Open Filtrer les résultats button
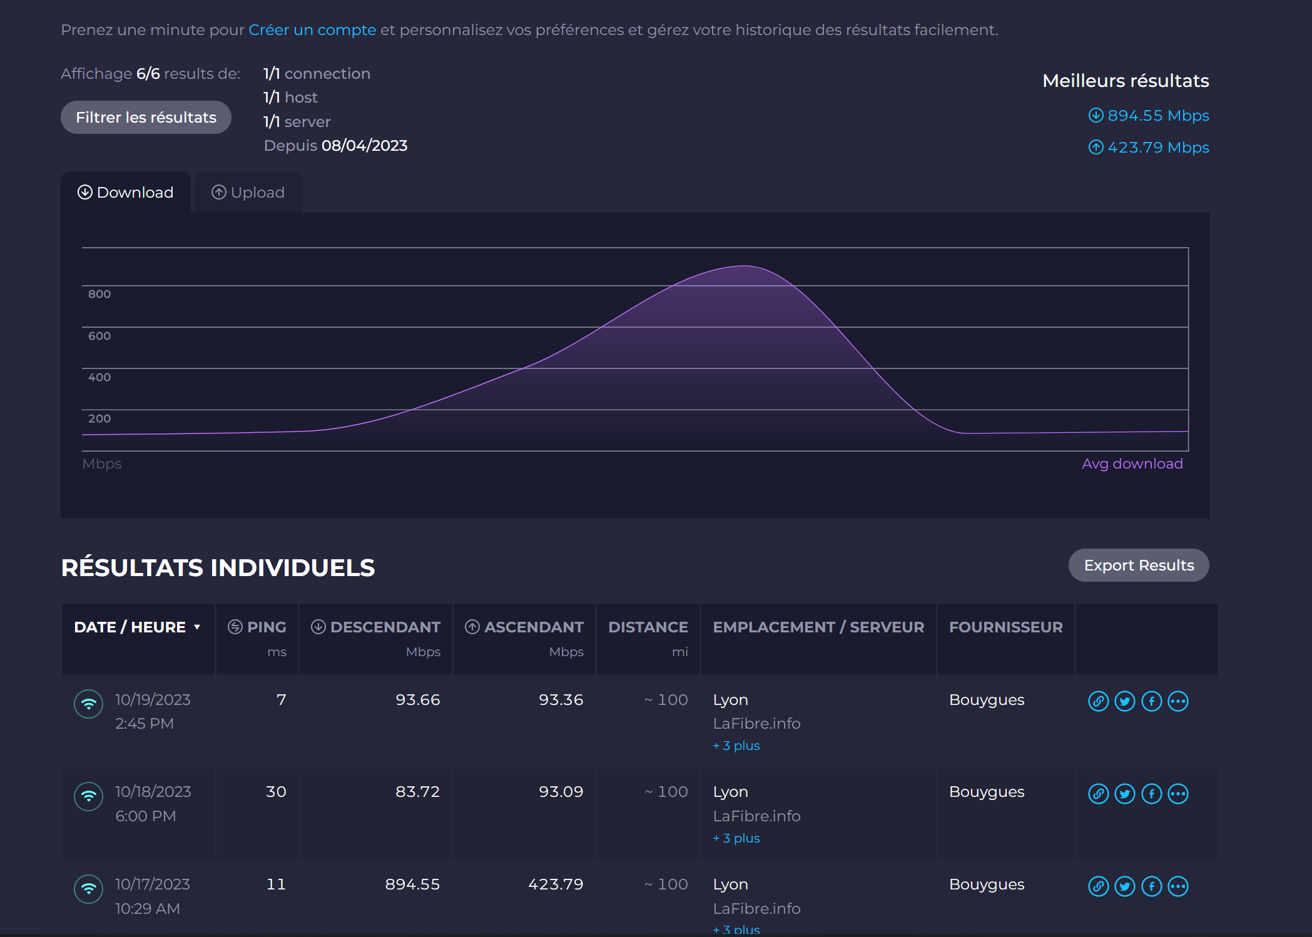 click(x=146, y=117)
